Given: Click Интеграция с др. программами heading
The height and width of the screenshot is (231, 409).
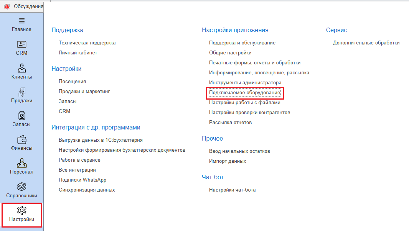Looking at the screenshot, I should [96, 127].
